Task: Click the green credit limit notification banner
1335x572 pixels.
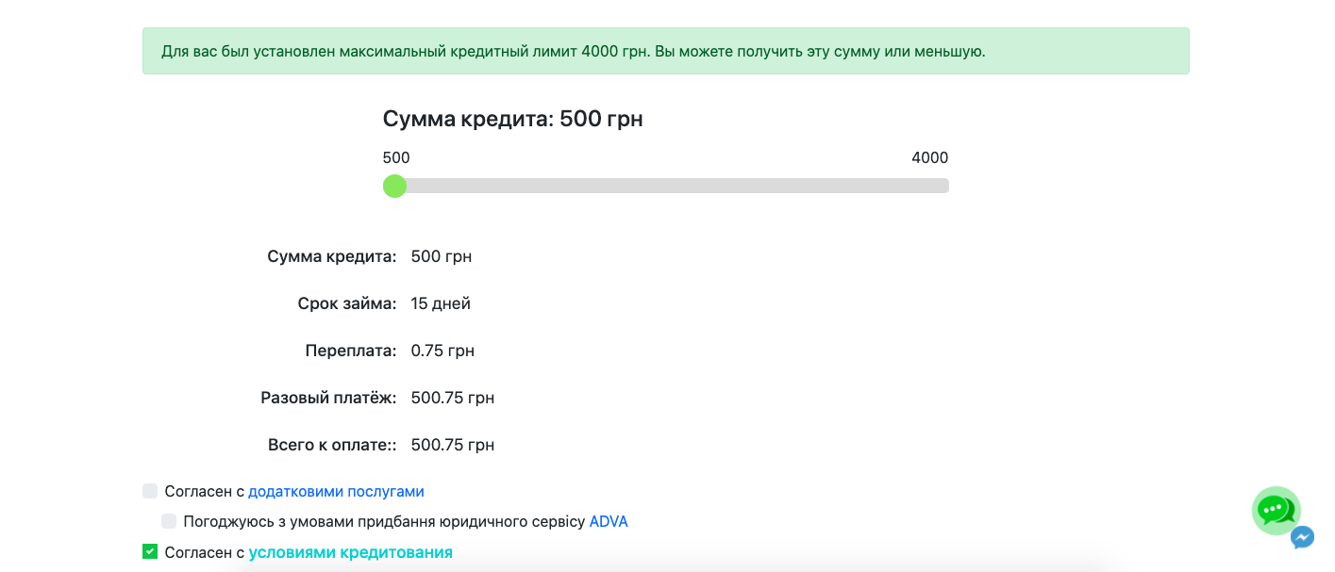Action: 665,51
